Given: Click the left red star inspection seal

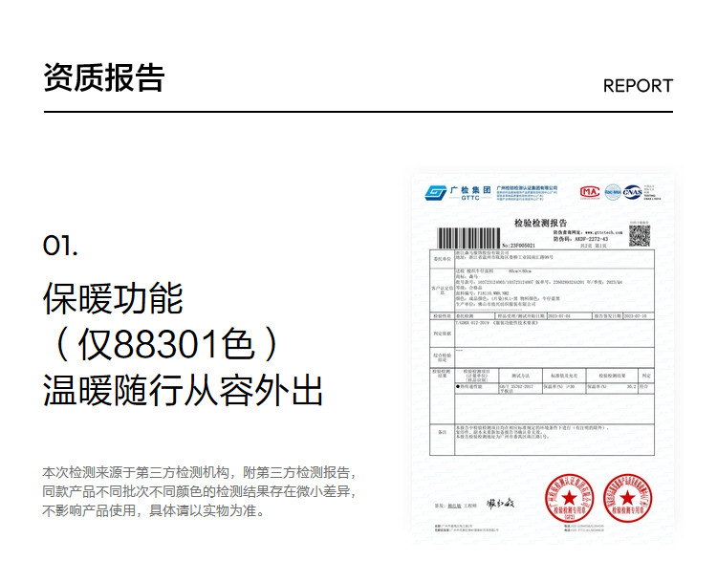Looking at the screenshot, I should (570, 499).
